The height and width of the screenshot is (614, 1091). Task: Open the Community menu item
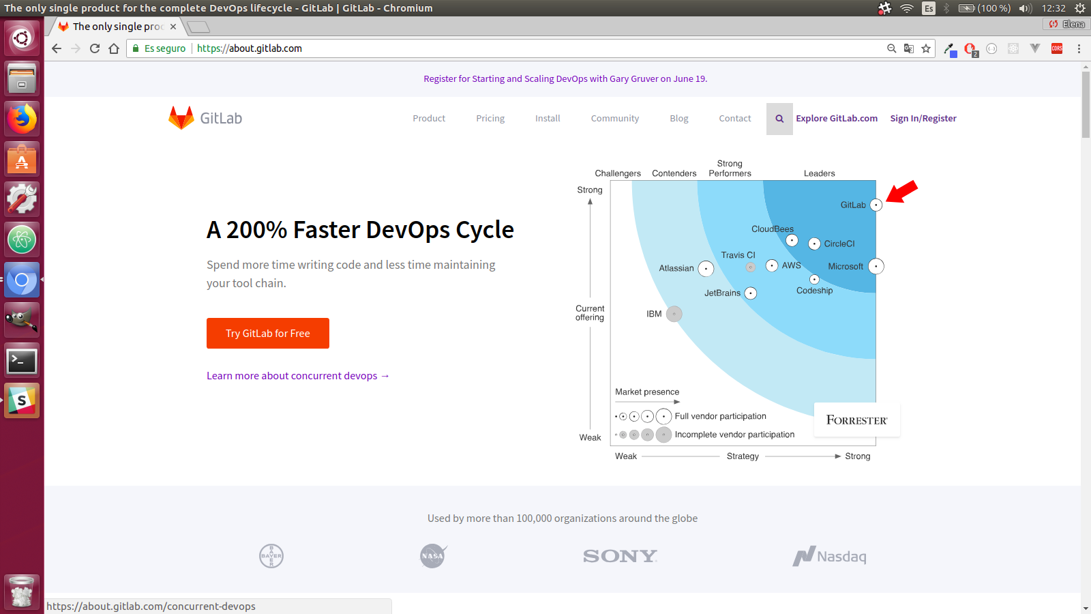coord(615,119)
